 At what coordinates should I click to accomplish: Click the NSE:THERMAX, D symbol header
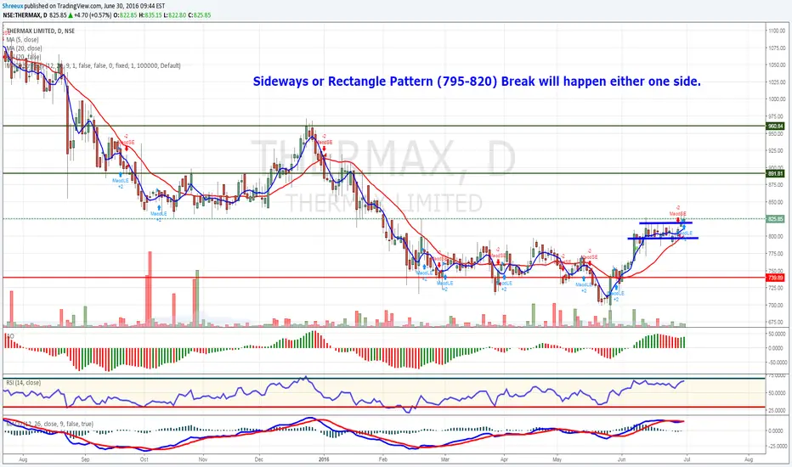click(x=25, y=15)
